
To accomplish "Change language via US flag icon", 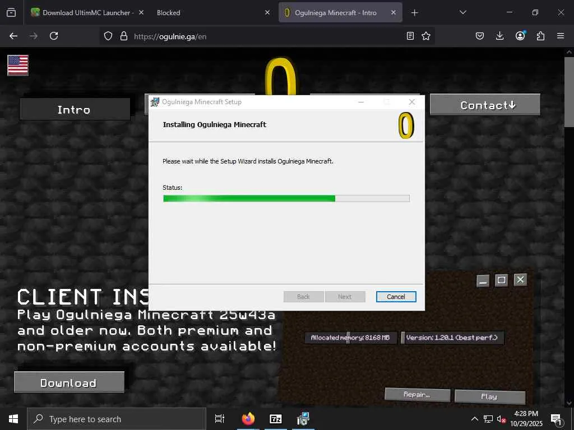I will click(18, 66).
